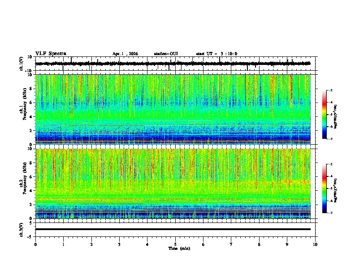Click the "-3" value on ch.2 colorbar
Viewport: 355px width, 274px height.
click(x=331, y=164)
